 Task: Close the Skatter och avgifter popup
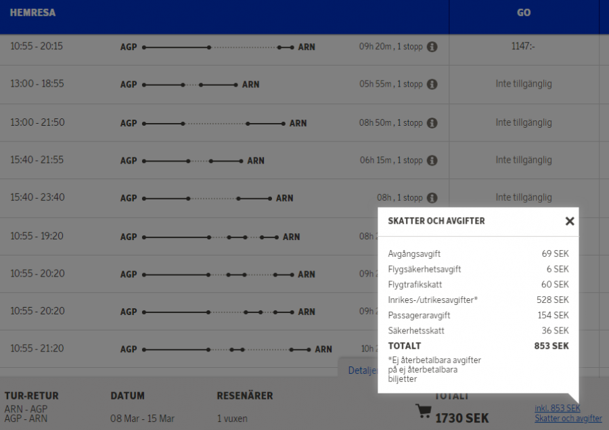tap(569, 221)
